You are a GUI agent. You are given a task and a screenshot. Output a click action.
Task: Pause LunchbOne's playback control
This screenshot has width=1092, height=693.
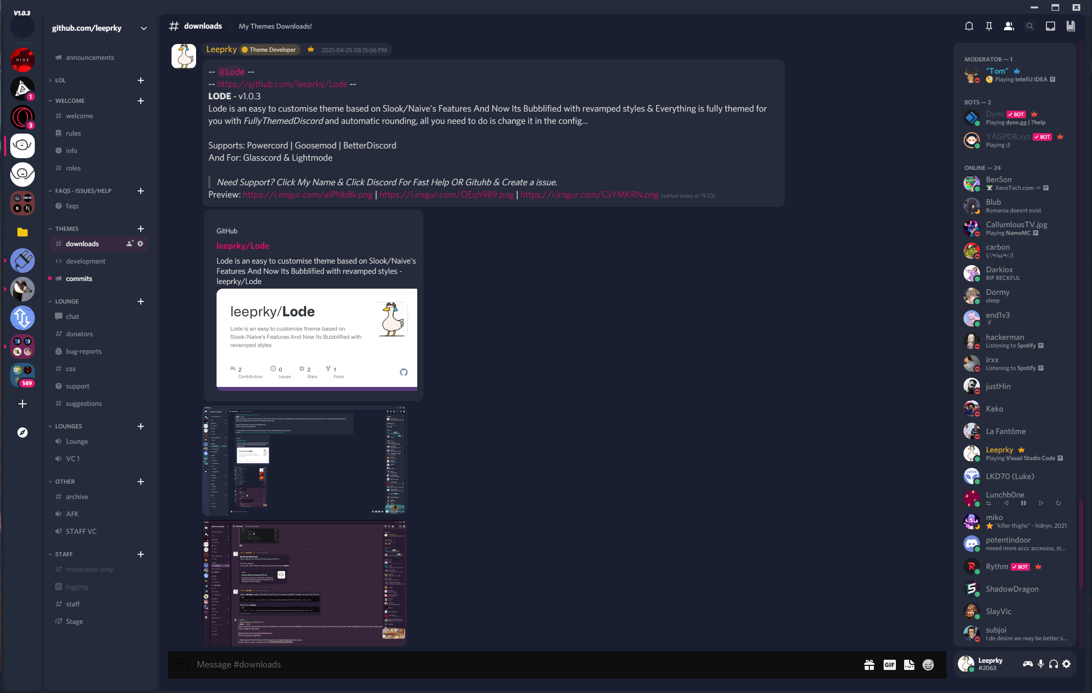point(1023,503)
